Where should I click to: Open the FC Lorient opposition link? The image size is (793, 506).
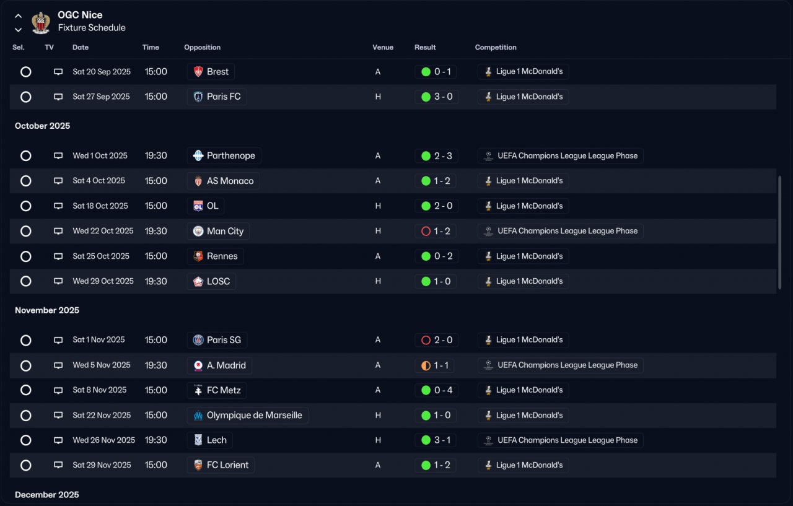[x=221, y=465]
